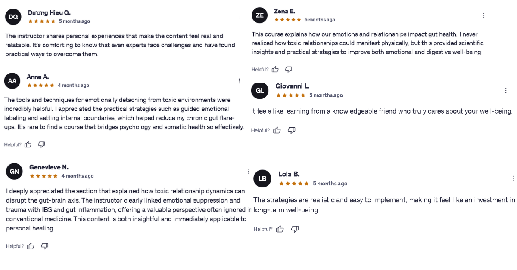The image size is (517, 270).
Task: Mark Anna A.'s review as helpful with thumbs up
Action: click(x=28, y=144)
